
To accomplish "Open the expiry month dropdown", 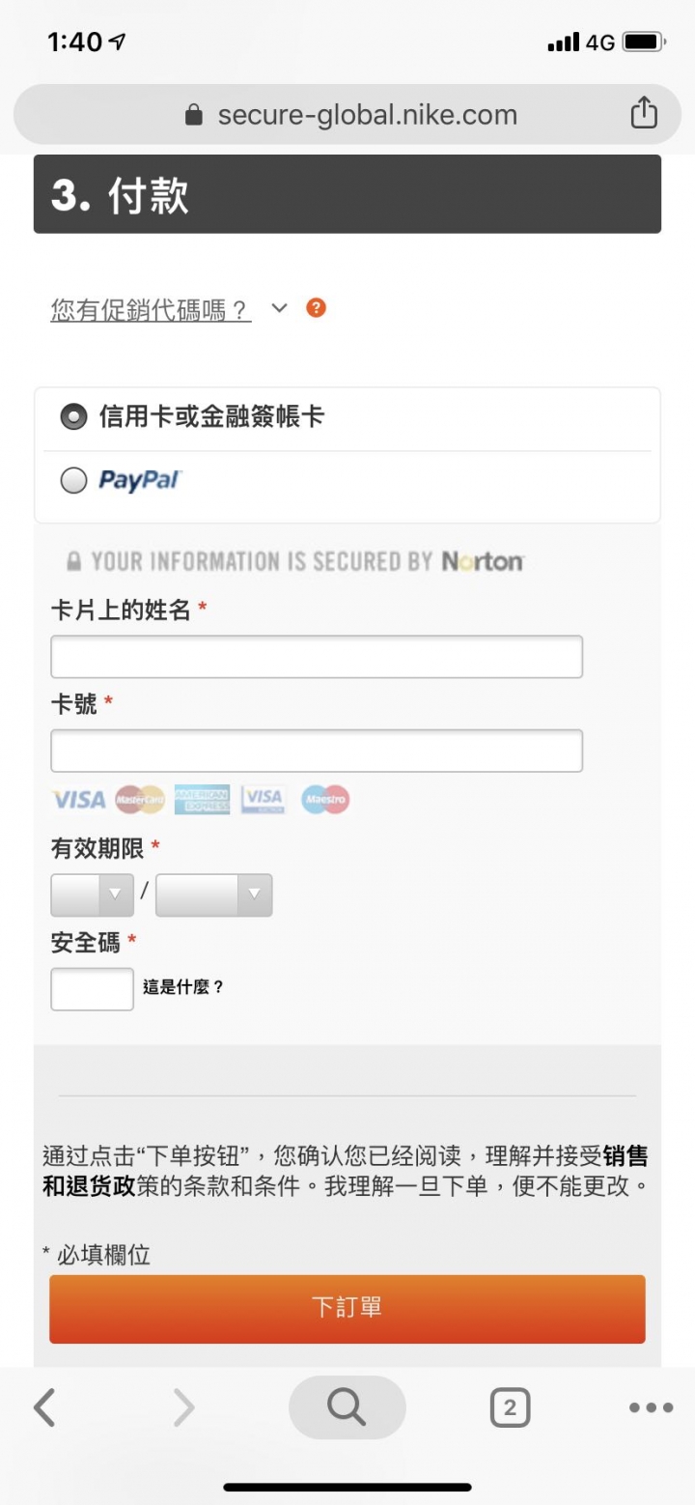I will [x=92, y=894].
